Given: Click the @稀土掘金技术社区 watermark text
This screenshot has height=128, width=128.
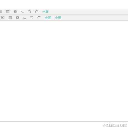Looking at the screenshot, I should coord(115,125).
